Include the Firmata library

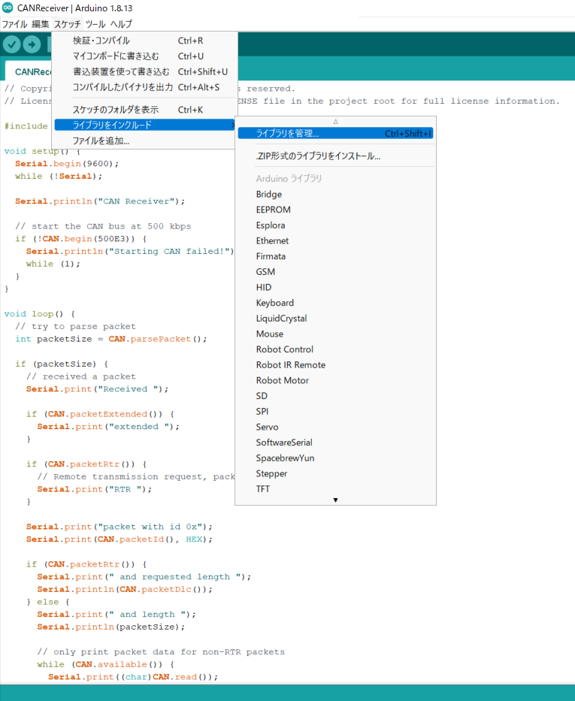click(x=335, y=256)
